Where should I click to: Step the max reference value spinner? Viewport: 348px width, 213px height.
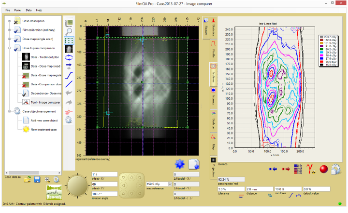click(x=170, y=184)
